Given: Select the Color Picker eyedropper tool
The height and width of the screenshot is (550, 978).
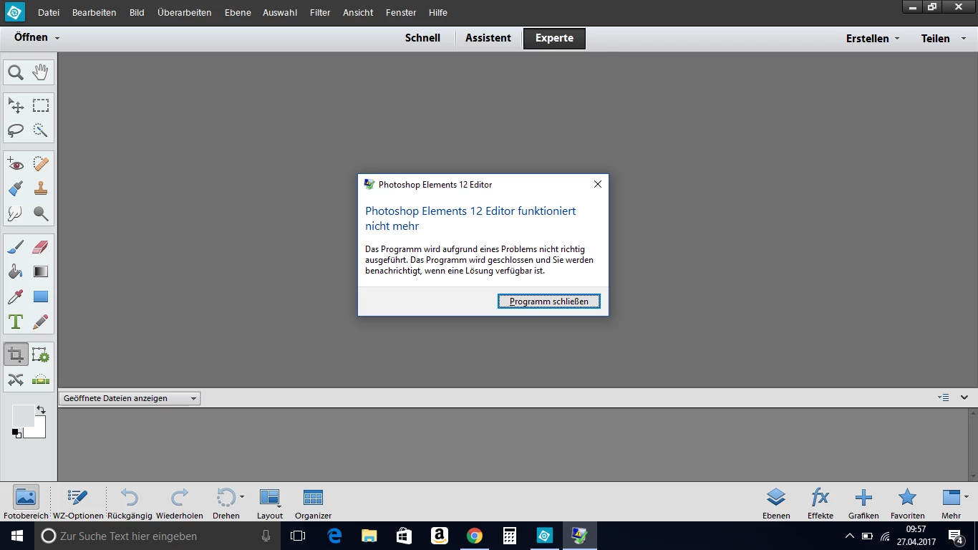Looking at the screenshot, I should [x=16, y=296].
